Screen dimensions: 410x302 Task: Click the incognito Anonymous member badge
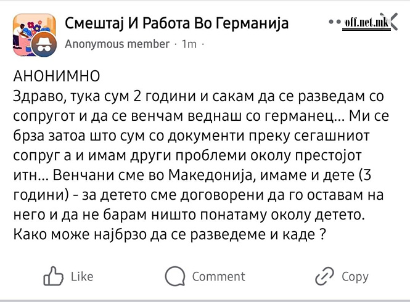pos(44,45)
